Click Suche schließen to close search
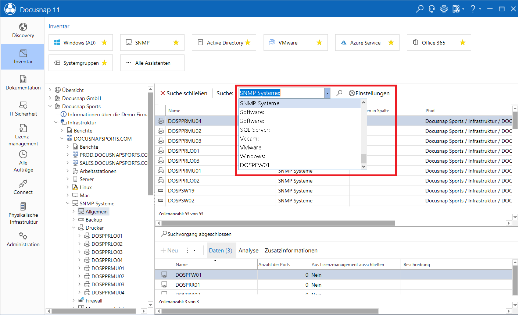 click(x=184, y=93)
